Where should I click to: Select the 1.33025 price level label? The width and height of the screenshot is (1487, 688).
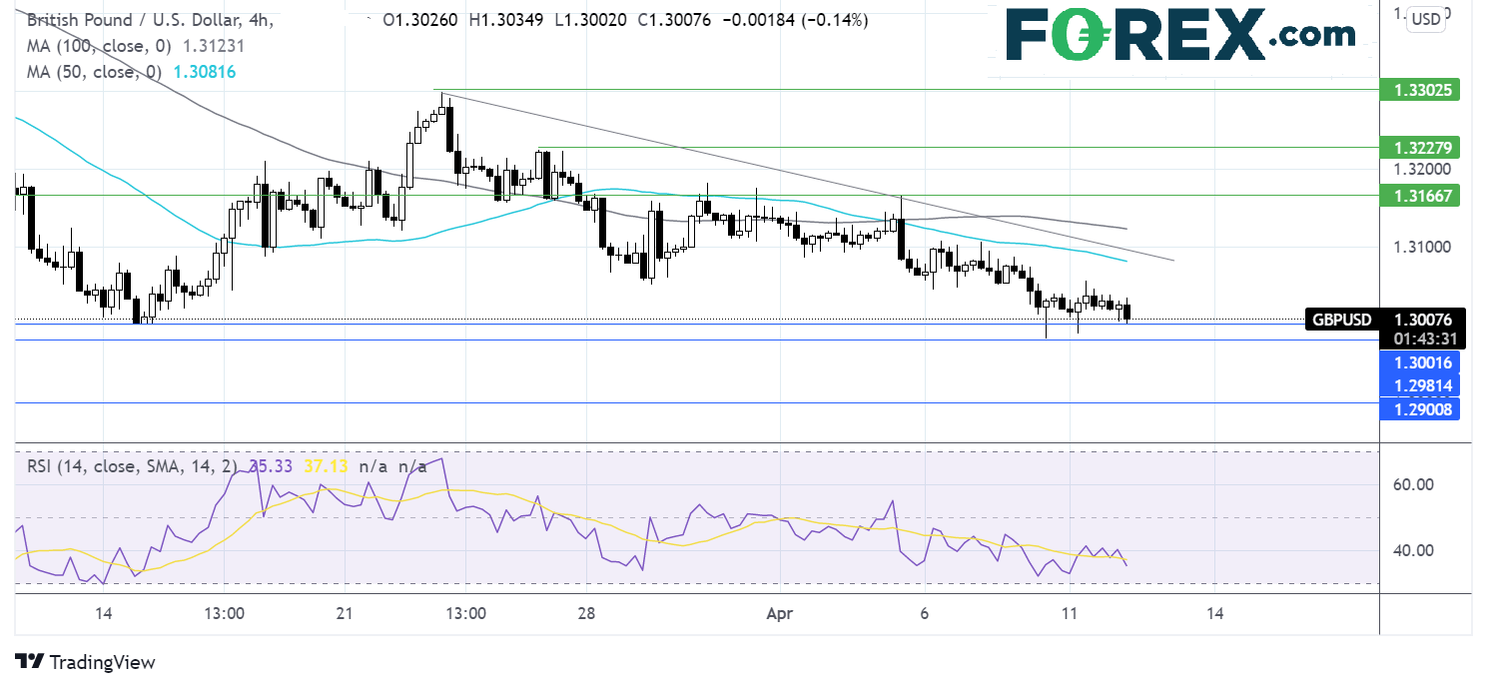point(1418,90)
